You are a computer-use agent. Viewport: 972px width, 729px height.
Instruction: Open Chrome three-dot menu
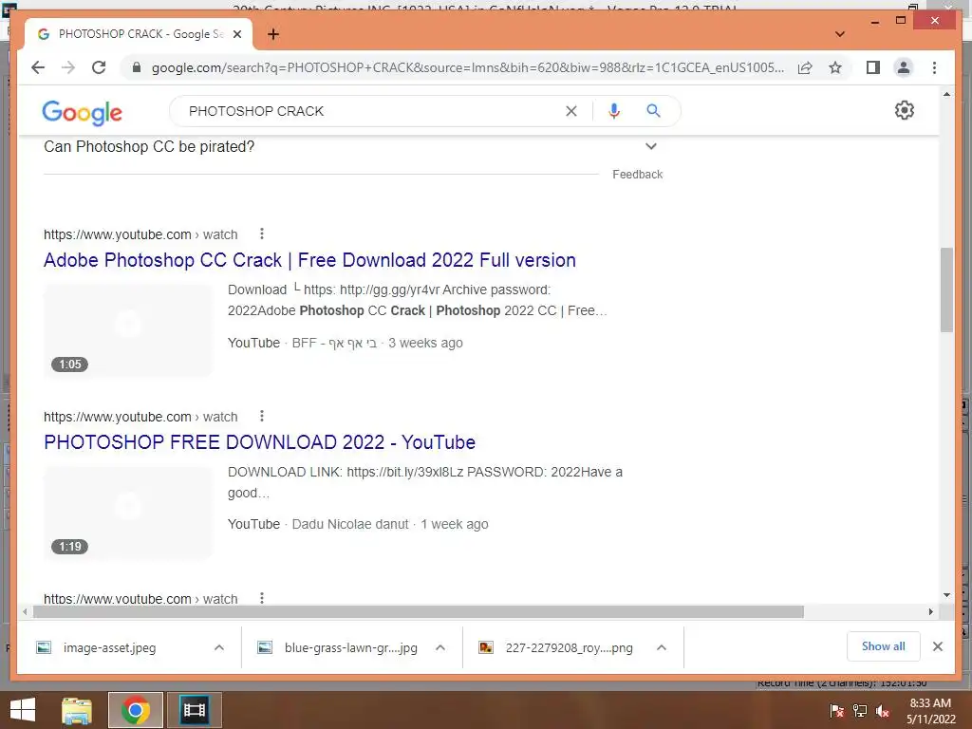(934, 67)
